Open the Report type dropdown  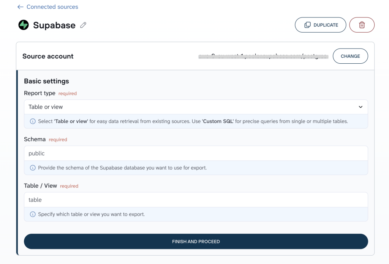point(196,107)
